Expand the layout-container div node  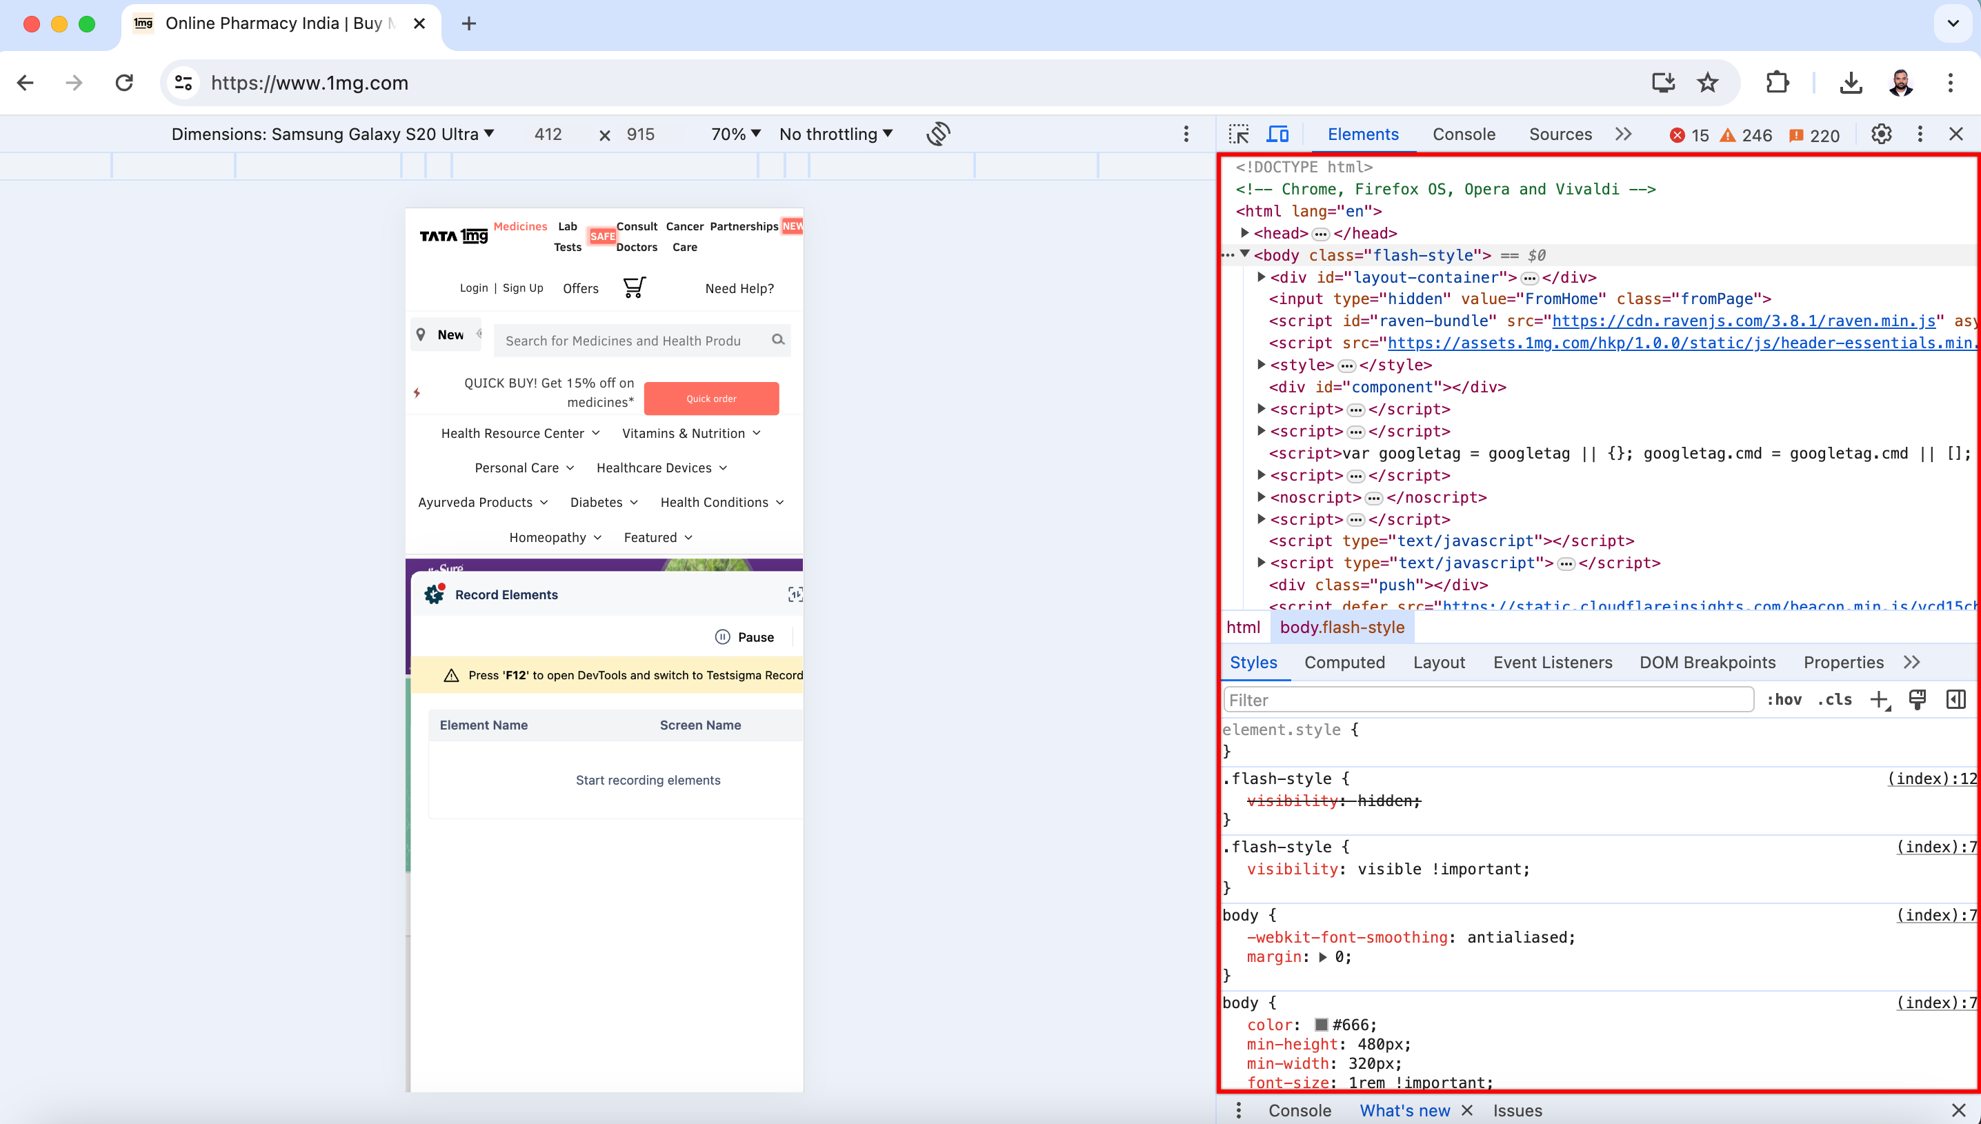(x=1261, y=277)
